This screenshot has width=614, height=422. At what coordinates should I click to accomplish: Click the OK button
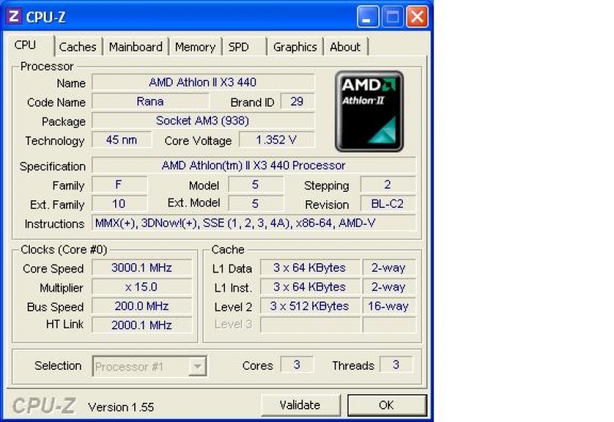[387, 405]
